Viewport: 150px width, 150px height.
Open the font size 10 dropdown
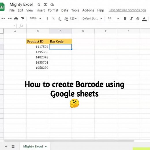113,18
